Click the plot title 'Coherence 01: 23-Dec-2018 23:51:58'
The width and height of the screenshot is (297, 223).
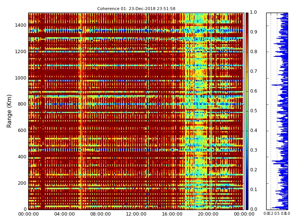pos(136,9)
